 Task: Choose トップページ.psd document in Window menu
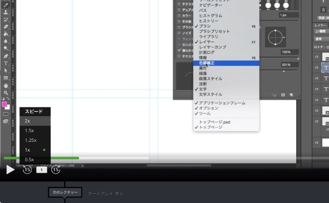pyautogui.click(x=226, y=122)
